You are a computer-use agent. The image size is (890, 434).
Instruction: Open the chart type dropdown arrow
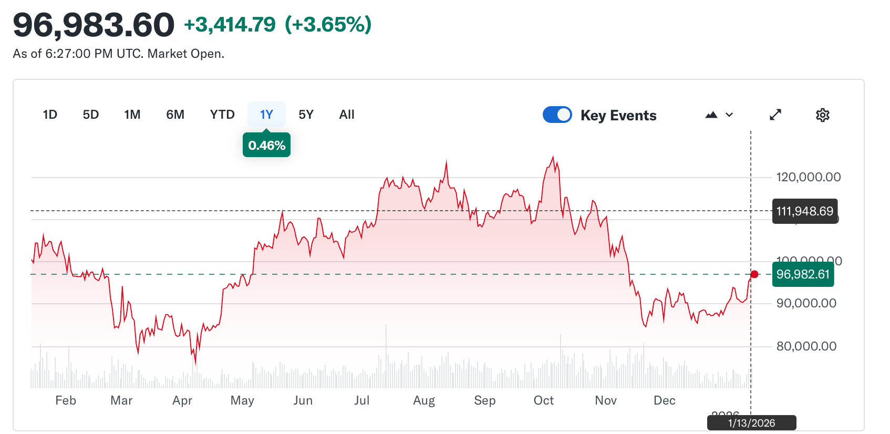click(x=729, y=115)
